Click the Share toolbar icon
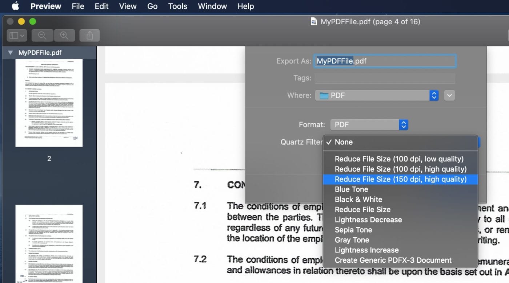 (x=90, y=35)
